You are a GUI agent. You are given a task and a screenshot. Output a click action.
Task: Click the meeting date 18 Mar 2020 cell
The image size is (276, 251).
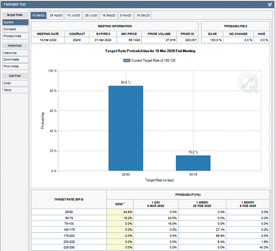click(48, 40)
